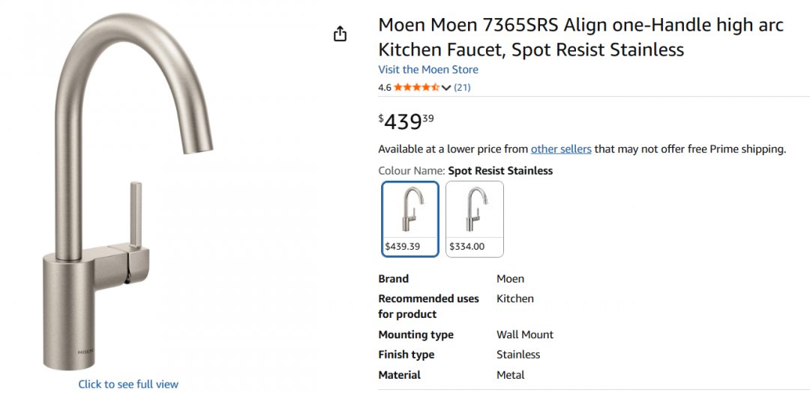
Task: Expand the rating breakdown chevron
Action: [x=446, y=88]
